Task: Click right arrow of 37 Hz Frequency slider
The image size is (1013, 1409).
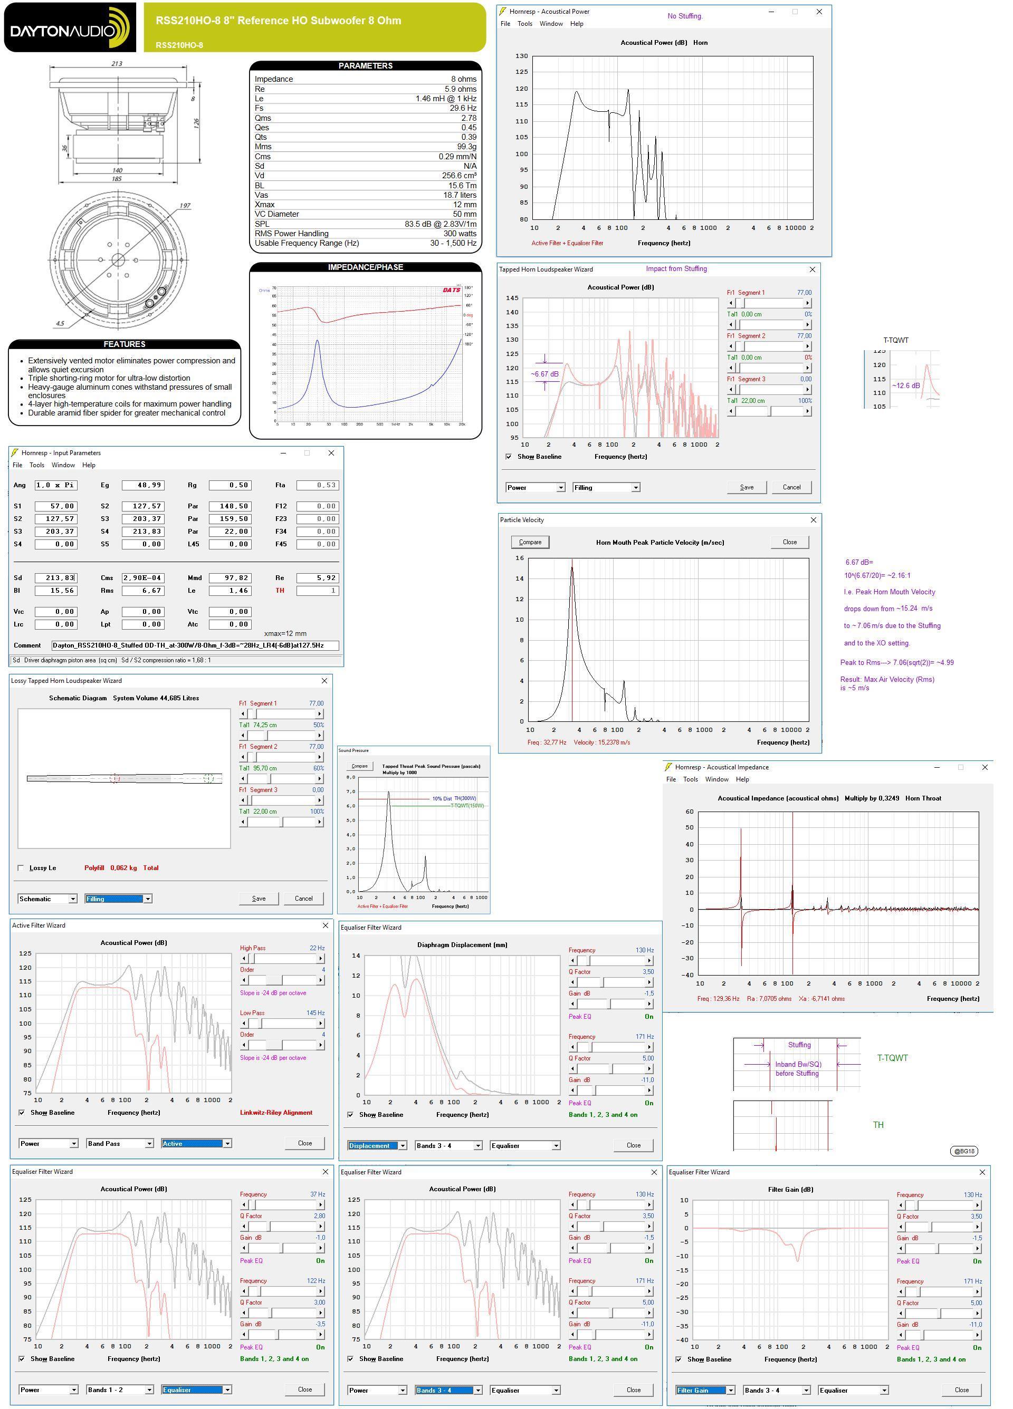Action: [320, 1204]
